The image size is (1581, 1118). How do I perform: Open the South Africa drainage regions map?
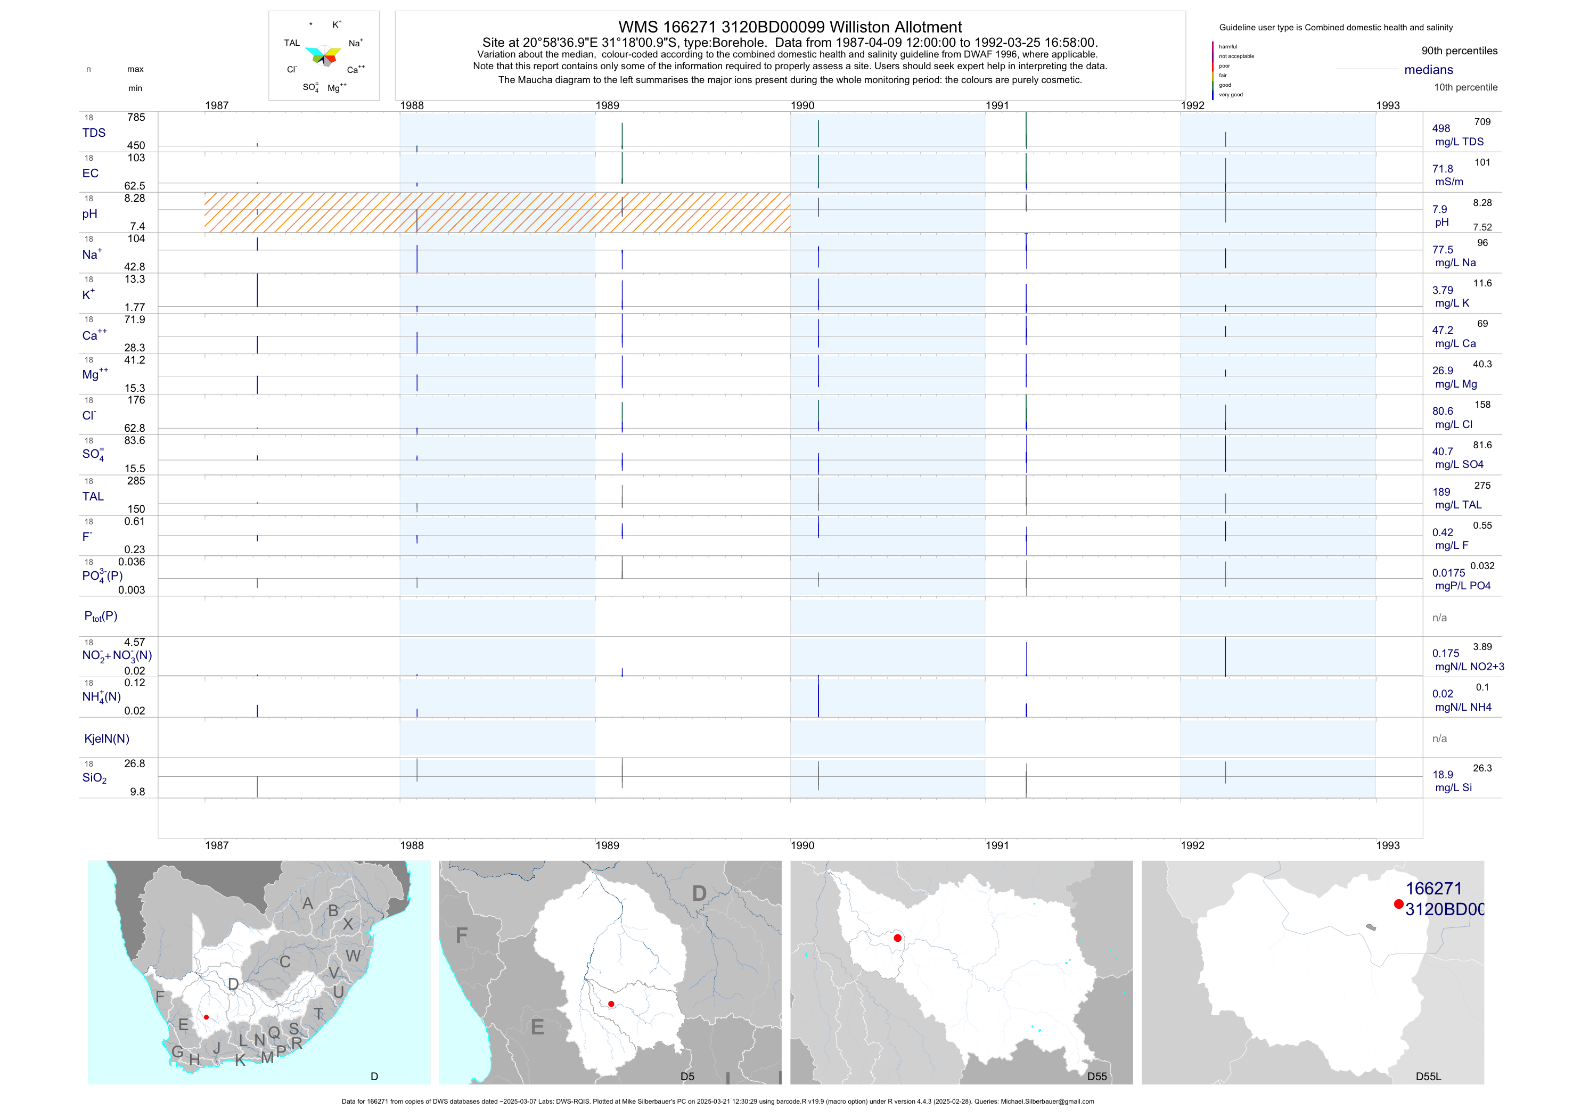click(x=258, y=972)
